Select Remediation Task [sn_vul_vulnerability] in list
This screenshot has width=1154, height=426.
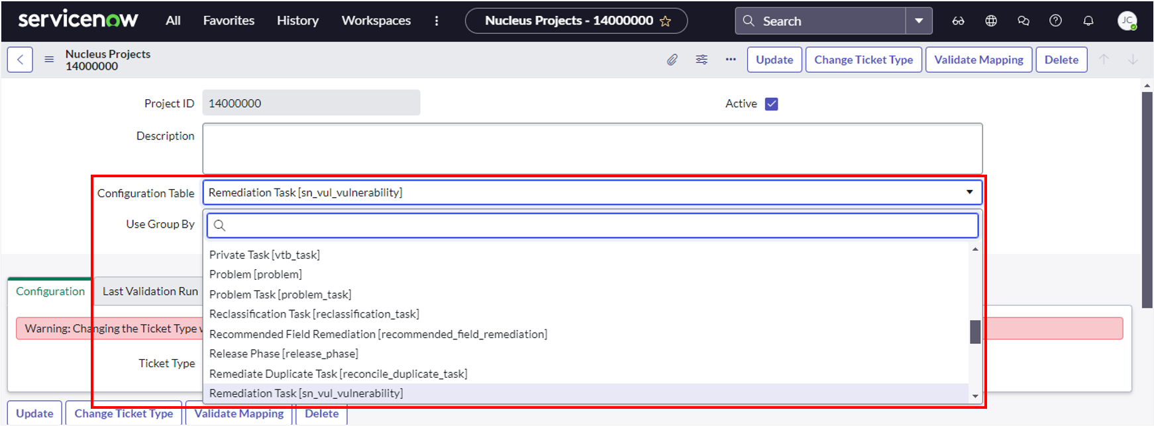pos(586,394)
